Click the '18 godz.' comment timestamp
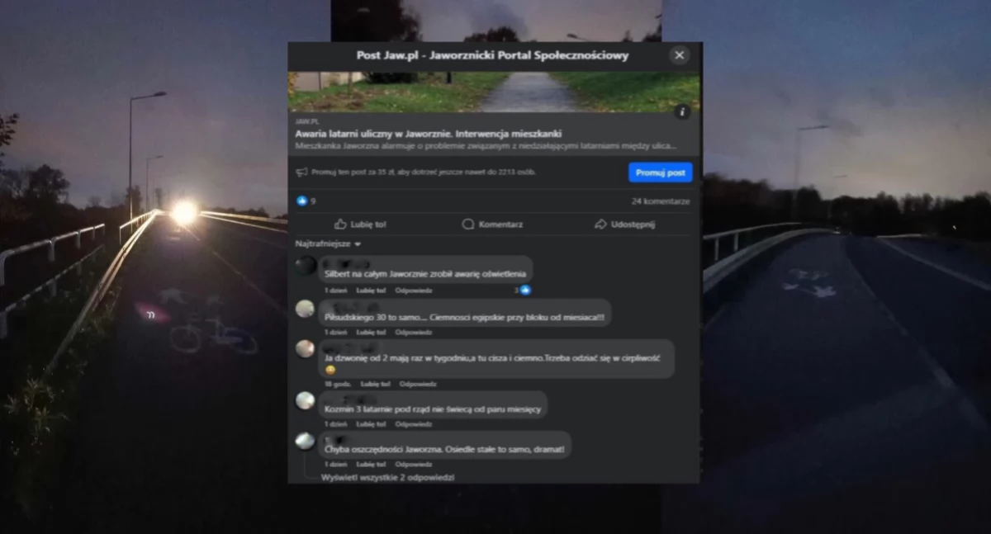Screen dimensions: 991x534 [338, 384]
